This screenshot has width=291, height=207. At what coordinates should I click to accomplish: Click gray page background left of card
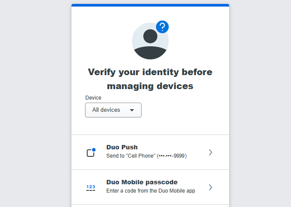point(35,105)
